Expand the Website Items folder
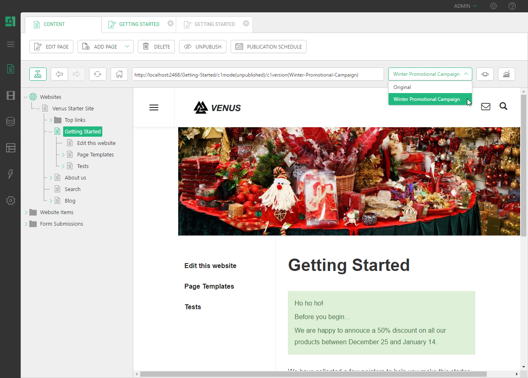528x378 pixels. [26, 212]
